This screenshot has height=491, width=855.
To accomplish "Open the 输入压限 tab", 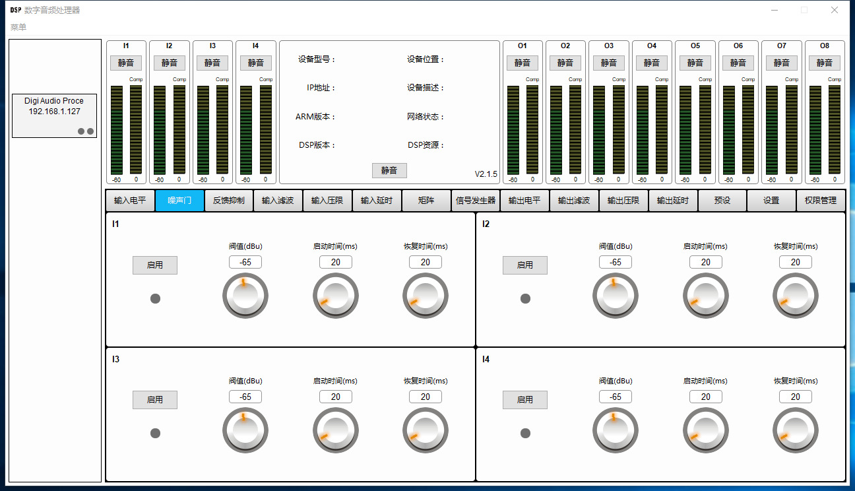I will (327, 201).
